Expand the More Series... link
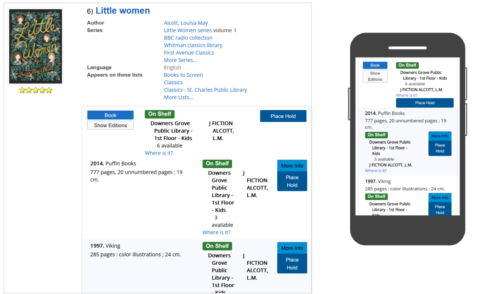 click(x=180, y=60)
